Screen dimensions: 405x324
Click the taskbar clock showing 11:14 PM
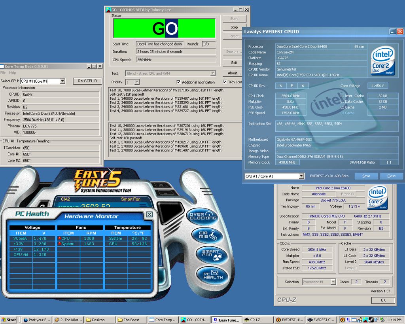(x=394, y=320)
